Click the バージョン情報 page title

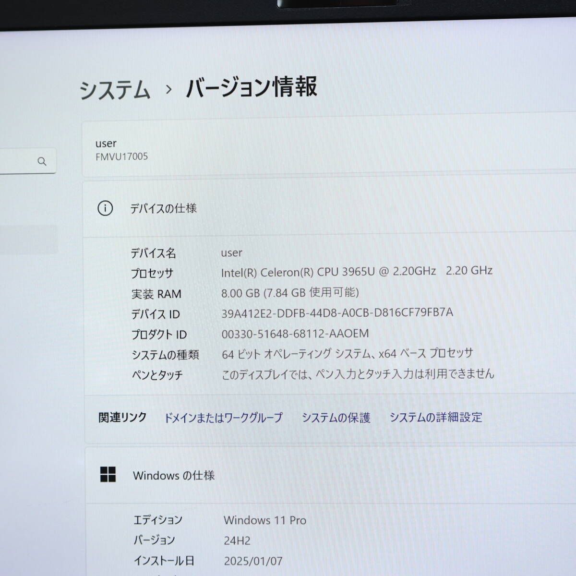point(252,87)
